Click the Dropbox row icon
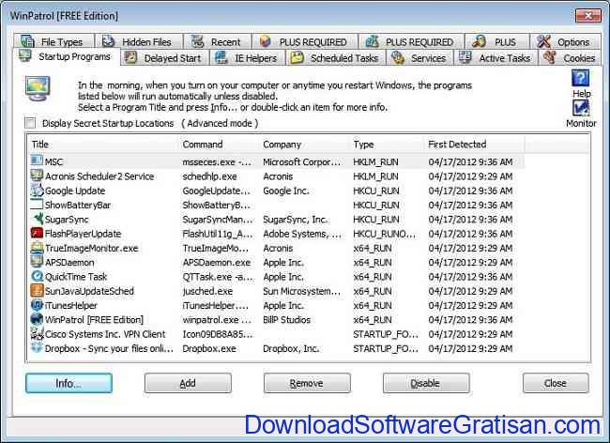 click(x=37, y=347)
